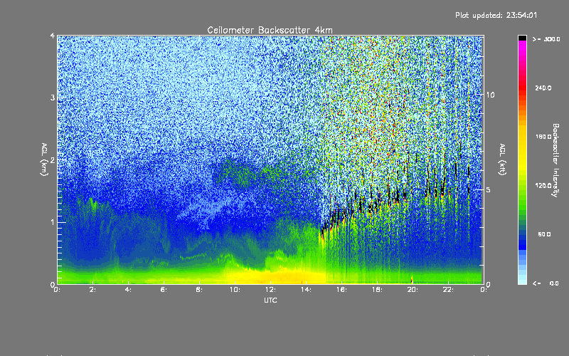Select the "10:" UTC tick label
This screenshot has height=356, width=569.
tap(235, 290)
